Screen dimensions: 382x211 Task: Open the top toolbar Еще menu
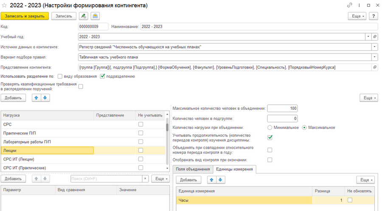[357, 16]
